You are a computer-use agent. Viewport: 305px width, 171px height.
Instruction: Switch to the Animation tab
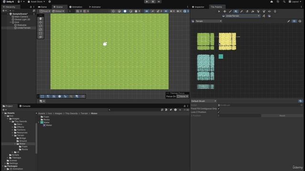pos(76,7)
